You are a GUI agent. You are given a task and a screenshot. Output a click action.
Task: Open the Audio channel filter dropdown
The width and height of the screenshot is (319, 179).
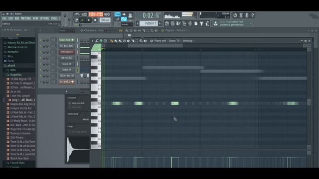66,31
